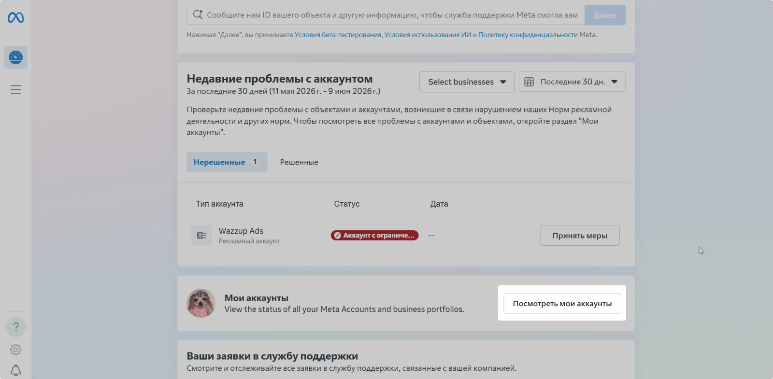Click the Рекламный аккаунт label
This screenshot has width=773, height=379.
tap(249, 241)
